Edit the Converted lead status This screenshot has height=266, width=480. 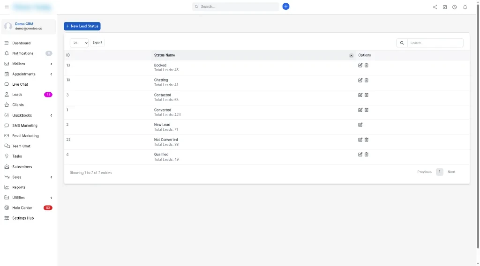click(x=360, y=110)
